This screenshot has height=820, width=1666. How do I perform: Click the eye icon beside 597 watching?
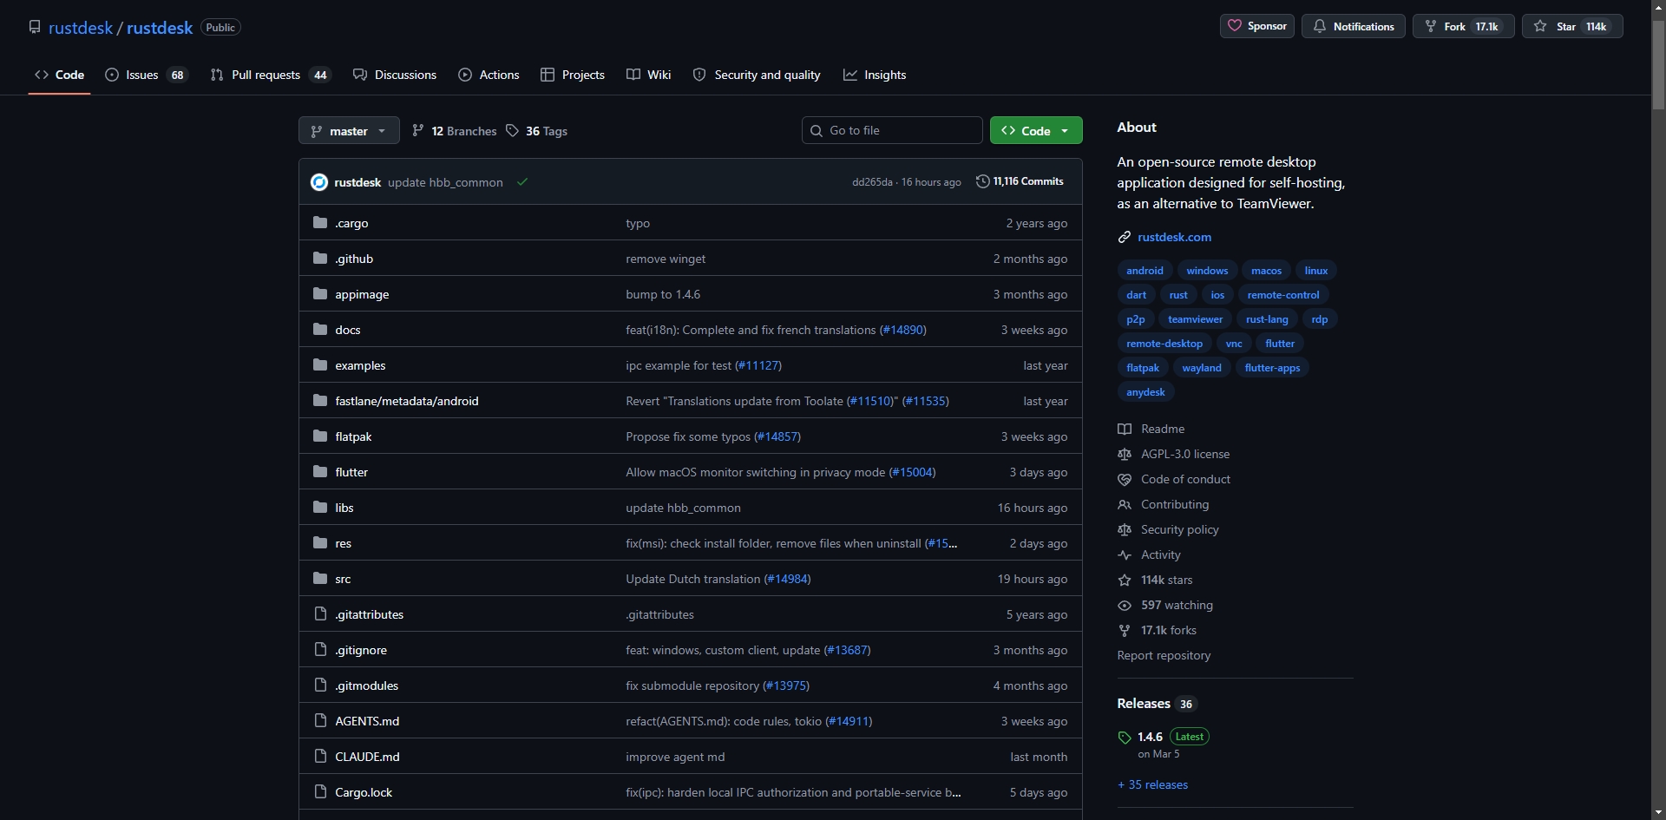[x=1125, y=605]
